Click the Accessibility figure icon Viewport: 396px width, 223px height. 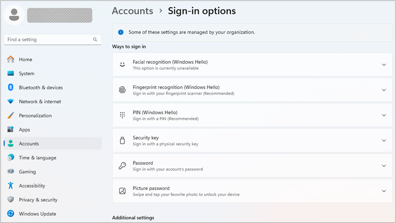pyautogui.click(x=11, y=186)
